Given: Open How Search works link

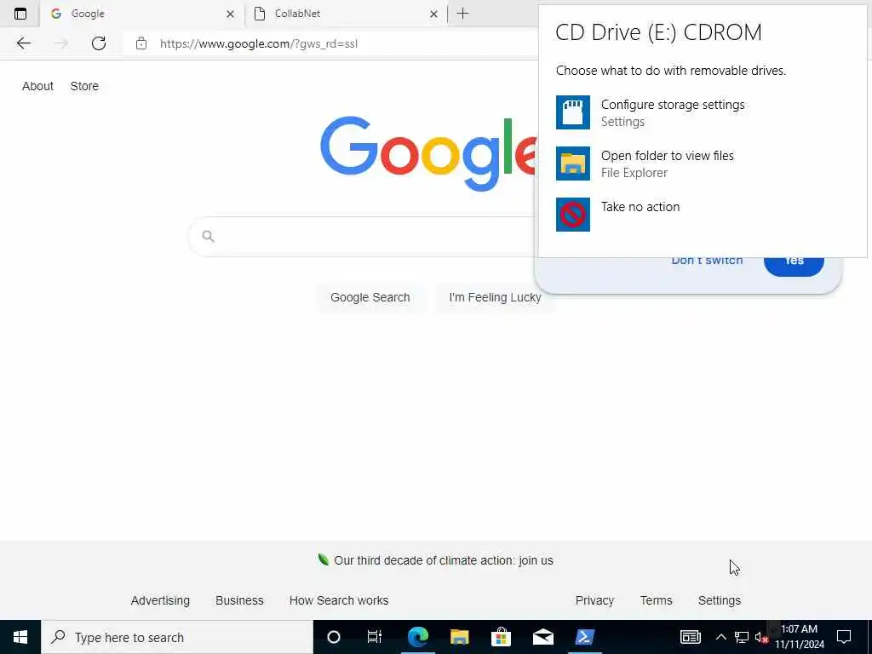Looking at the screenshot, I should (339, 600).
